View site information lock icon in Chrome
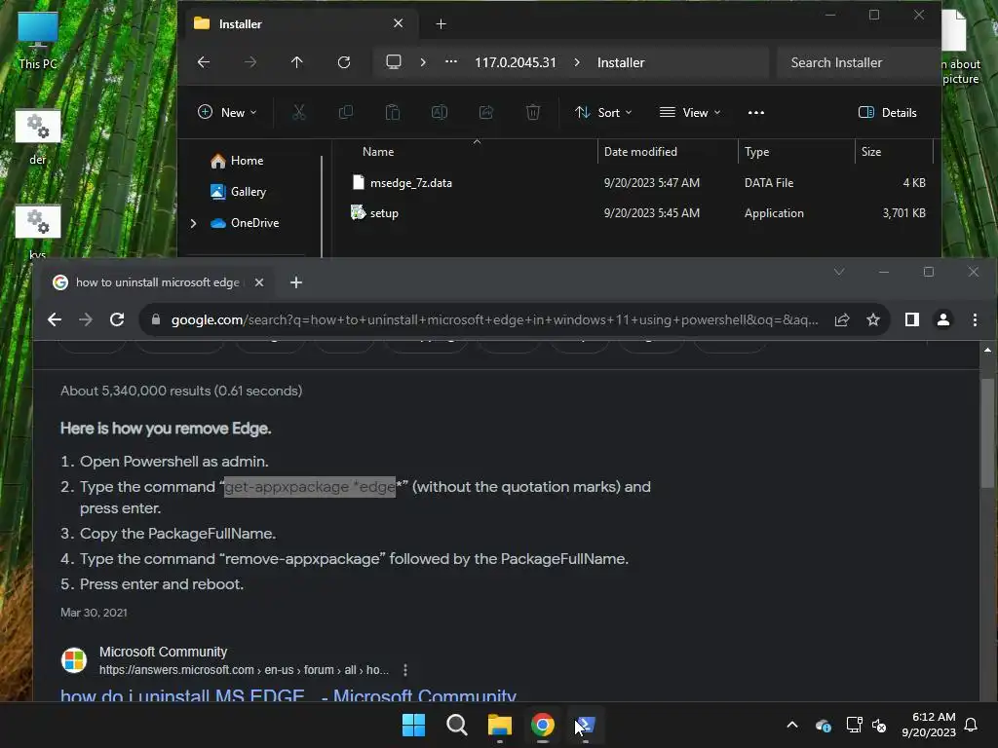 pyautogui.click(x=155, y=319)
